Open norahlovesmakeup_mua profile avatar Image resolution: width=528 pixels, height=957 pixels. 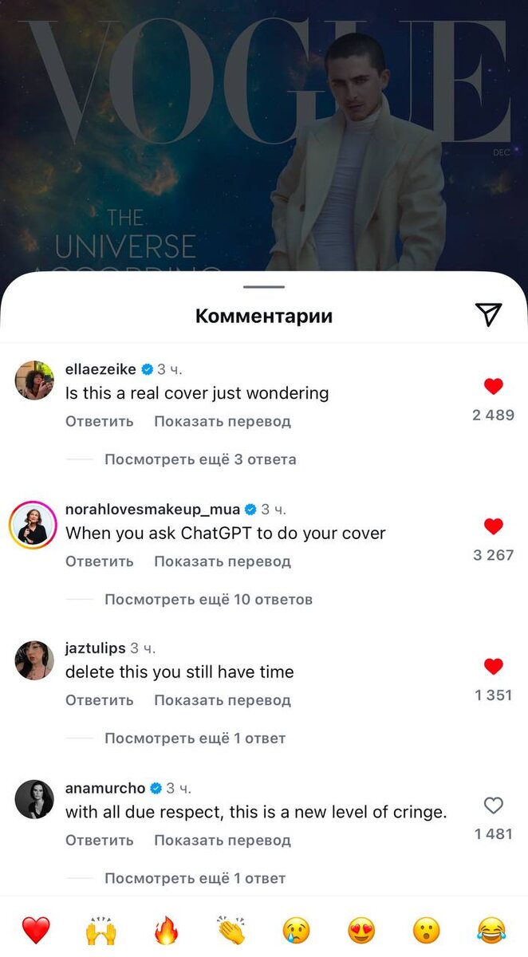coord(33,526)
